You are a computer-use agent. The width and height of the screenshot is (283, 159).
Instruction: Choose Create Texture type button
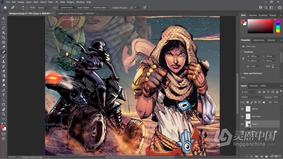83,8
